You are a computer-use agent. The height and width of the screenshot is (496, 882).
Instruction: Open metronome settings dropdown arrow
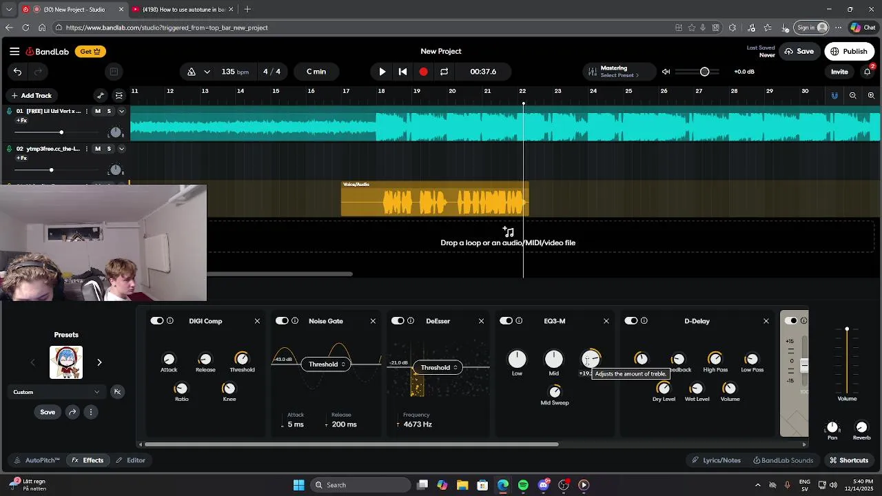pos(207,72)
